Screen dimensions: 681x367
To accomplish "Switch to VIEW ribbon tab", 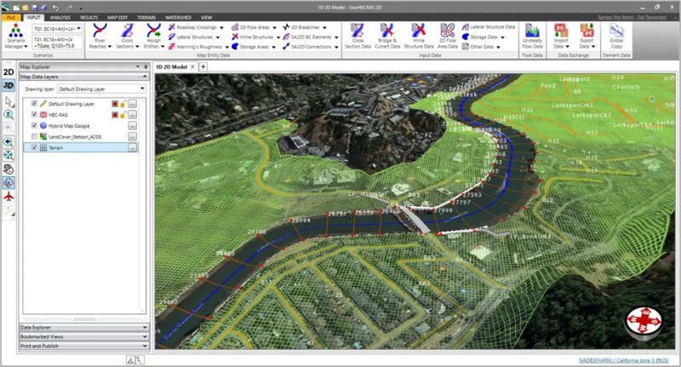I will (206, 17).
